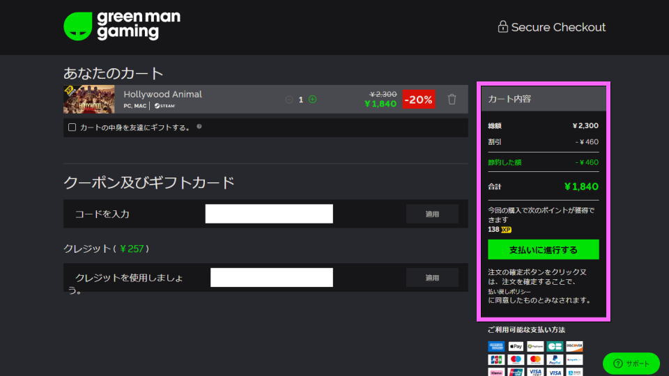669x376 pixels.
Task: Open the Green Man Gaming logo homepage
Action: pos(122,26)
